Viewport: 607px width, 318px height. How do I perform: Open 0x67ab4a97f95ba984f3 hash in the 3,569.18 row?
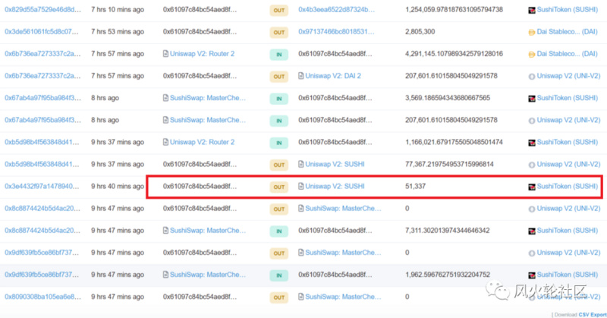coord(42,98)
